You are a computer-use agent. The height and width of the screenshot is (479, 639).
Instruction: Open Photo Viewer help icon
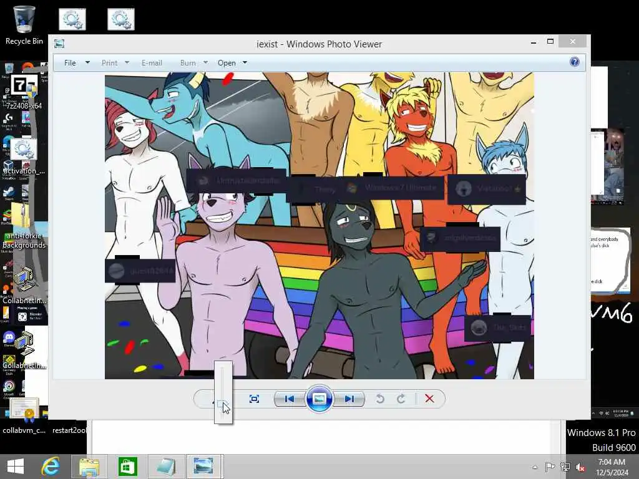(574, 62)
